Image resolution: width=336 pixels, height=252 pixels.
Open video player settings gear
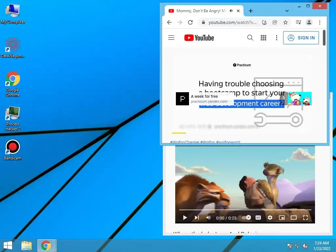pyautogui.click(x=270, y=218)
